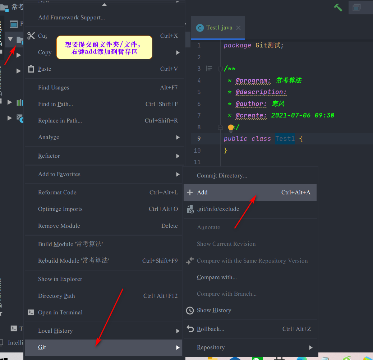Screen dimensions: 373x360
Task: Open the Repository submenu
Action: click(x=250, y=347)
